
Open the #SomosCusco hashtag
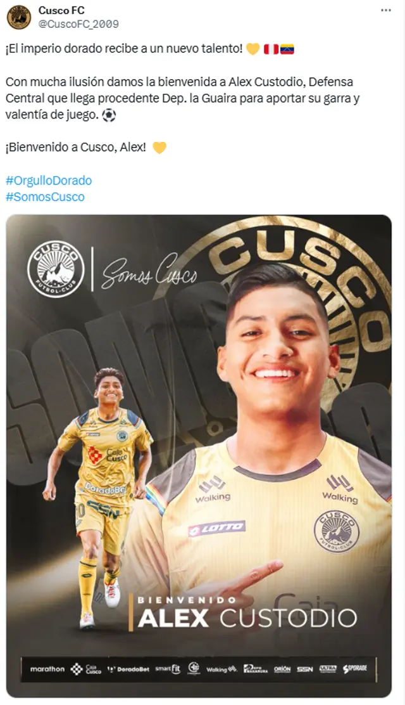click(x=45, y=197)
